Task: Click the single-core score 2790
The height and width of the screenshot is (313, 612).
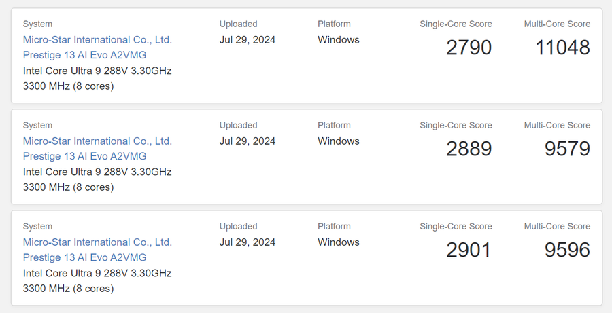Action: point(469,48)
